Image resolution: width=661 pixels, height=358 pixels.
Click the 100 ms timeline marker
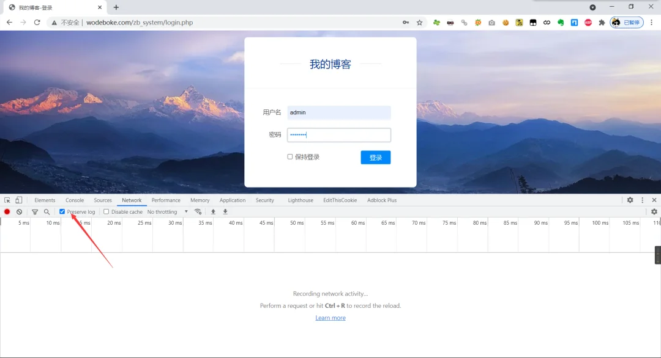pyautogui.click(x=600, y=223)
